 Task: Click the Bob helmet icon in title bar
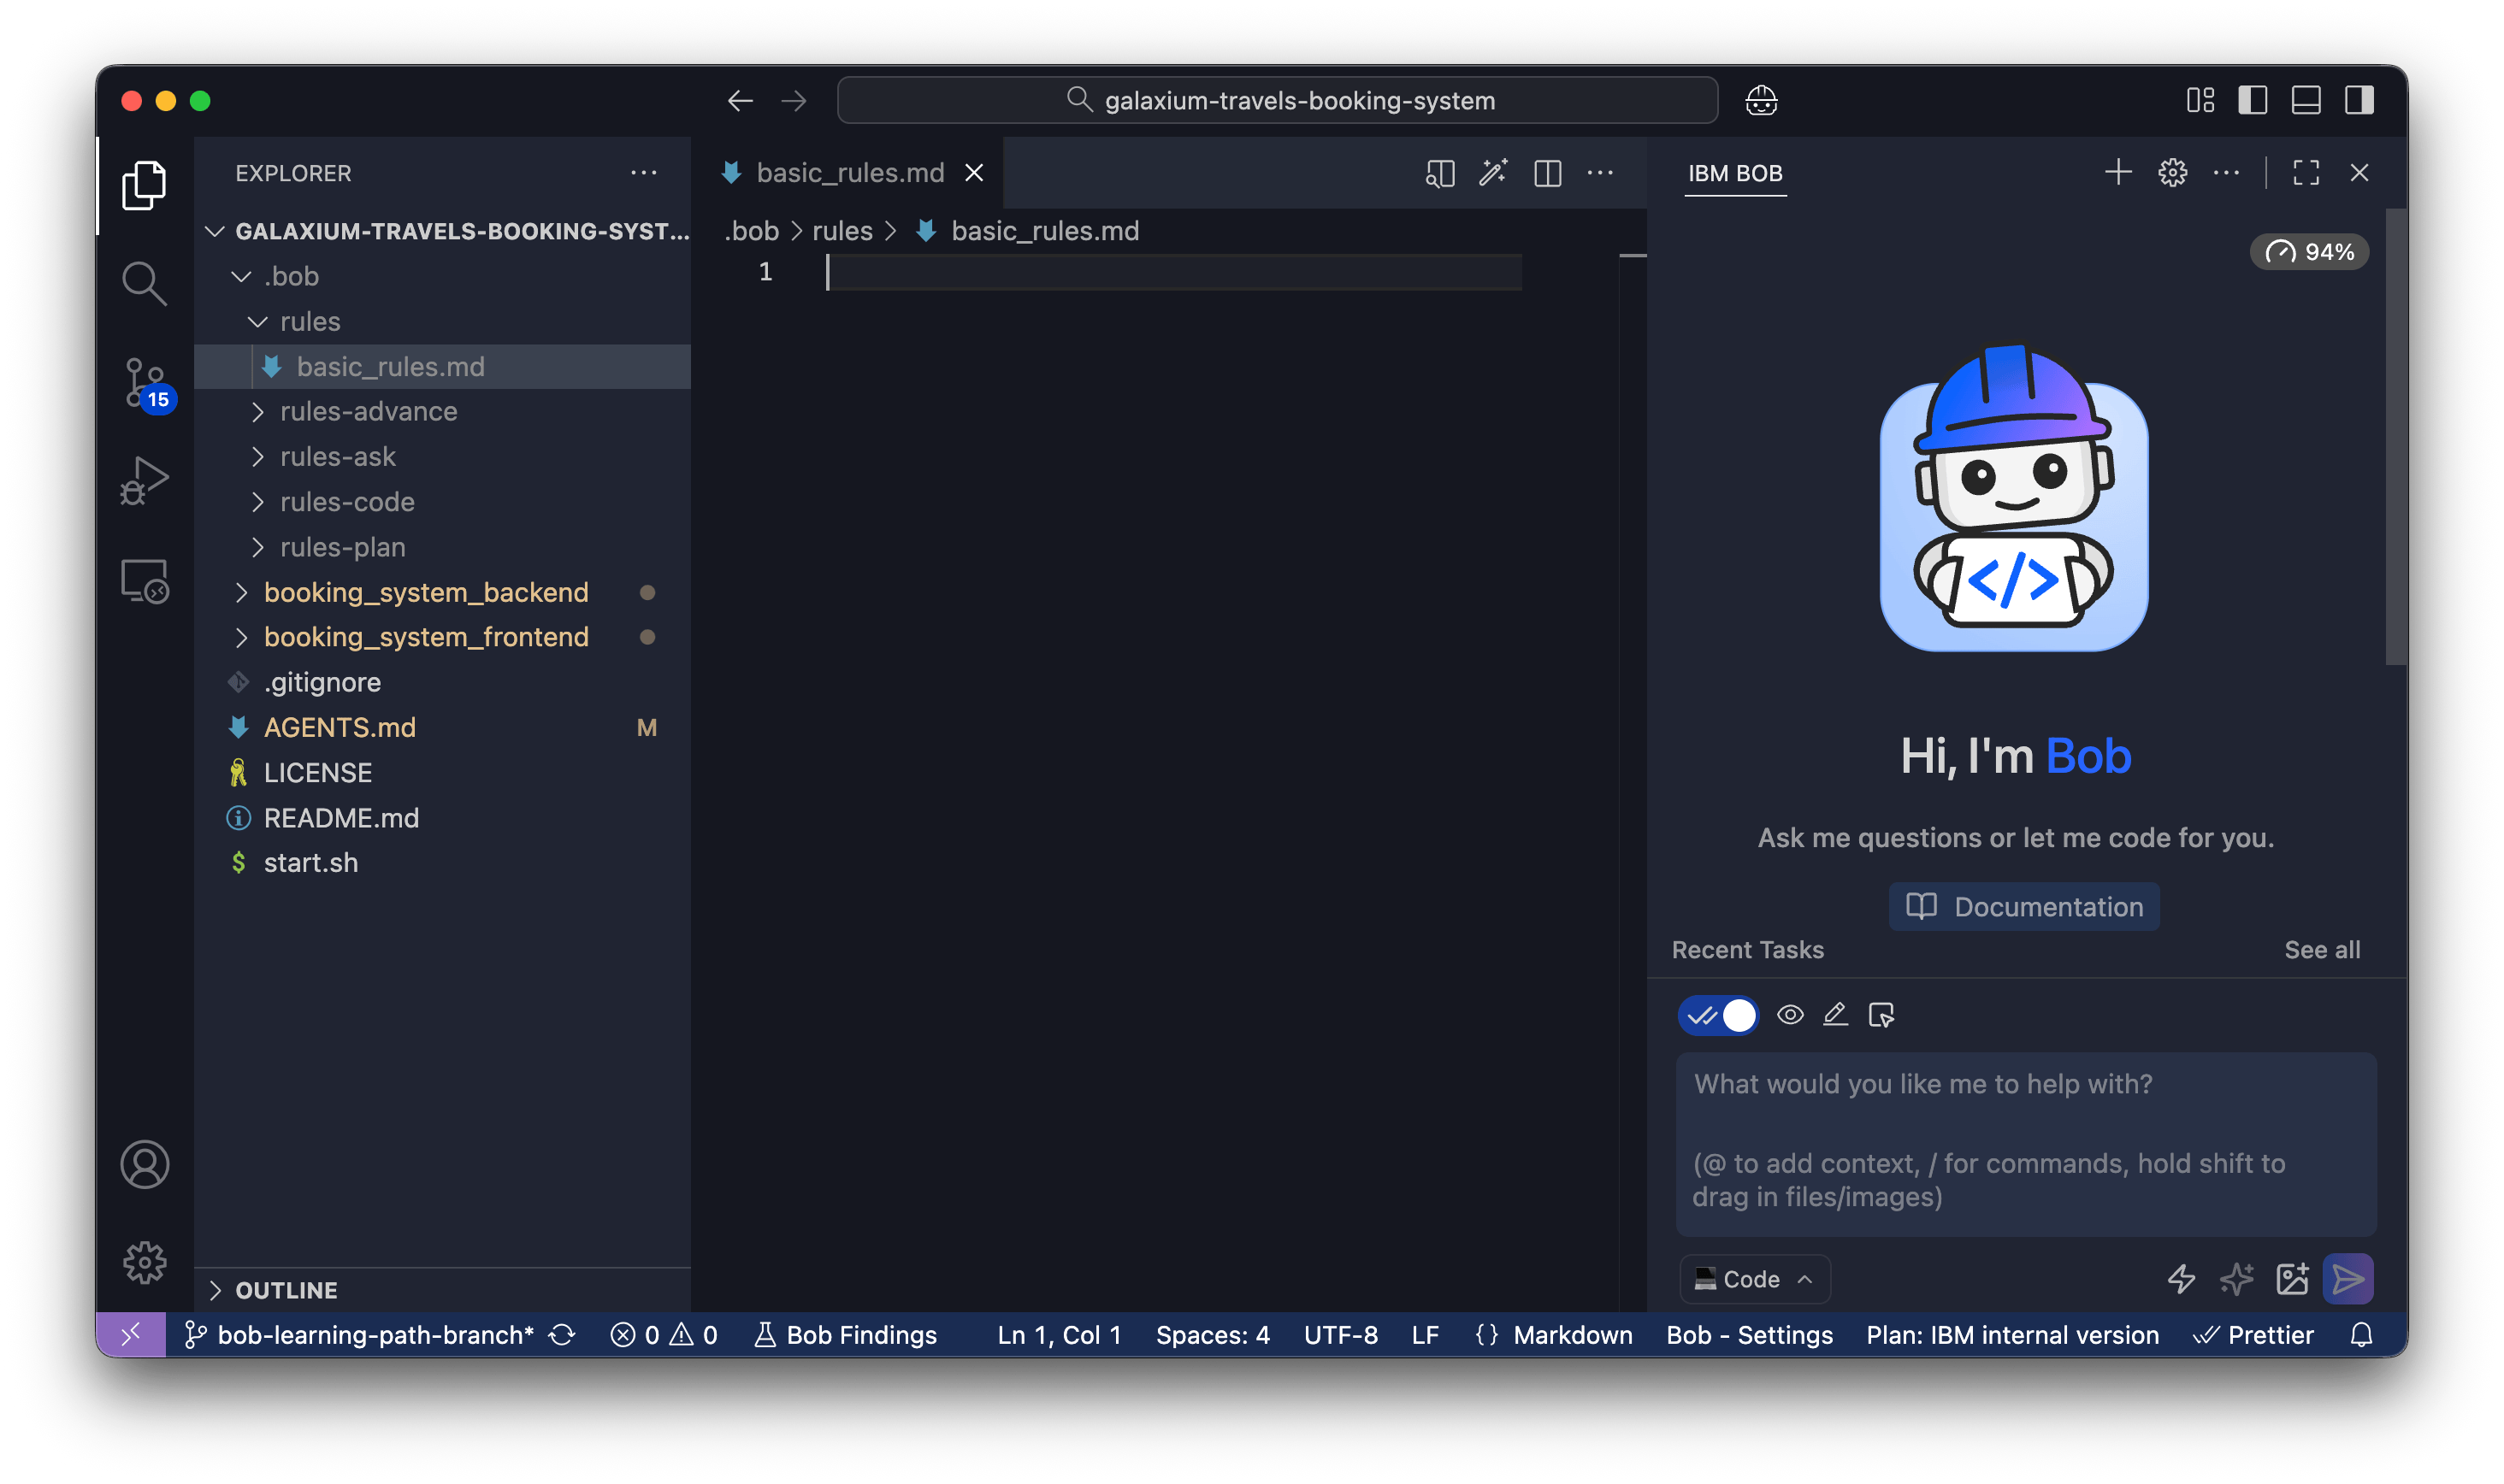[x=1761, y=101]
